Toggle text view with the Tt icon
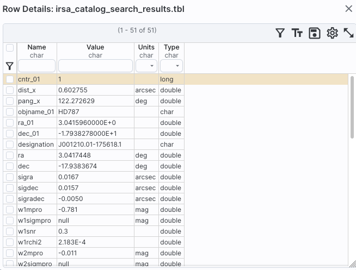Screen dimensions: 356x270 pyautogui.click(x=297, y=33)
